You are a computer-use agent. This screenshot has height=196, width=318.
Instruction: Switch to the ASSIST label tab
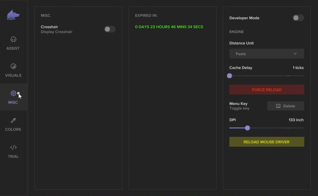[13, 48]
